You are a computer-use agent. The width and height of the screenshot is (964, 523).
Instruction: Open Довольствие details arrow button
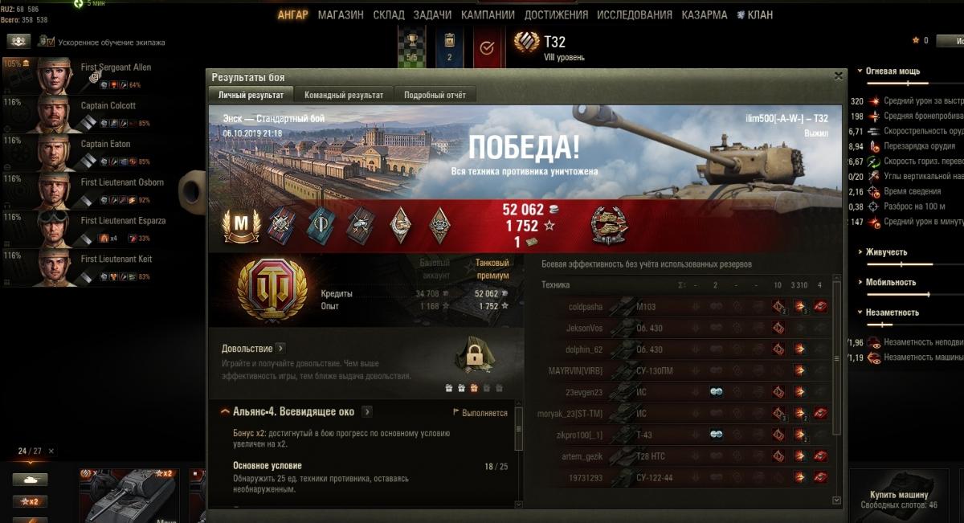point(280,349)
